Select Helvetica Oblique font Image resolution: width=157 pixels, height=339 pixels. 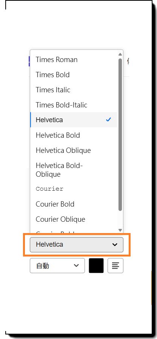pos(74,150)
